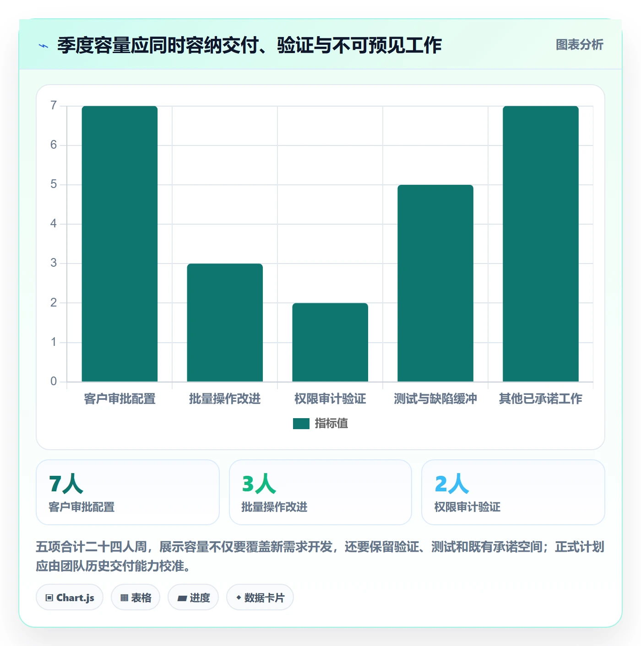
Task: Select the 权限审计验证 bar in the chart
Action: tap(330, 342)
